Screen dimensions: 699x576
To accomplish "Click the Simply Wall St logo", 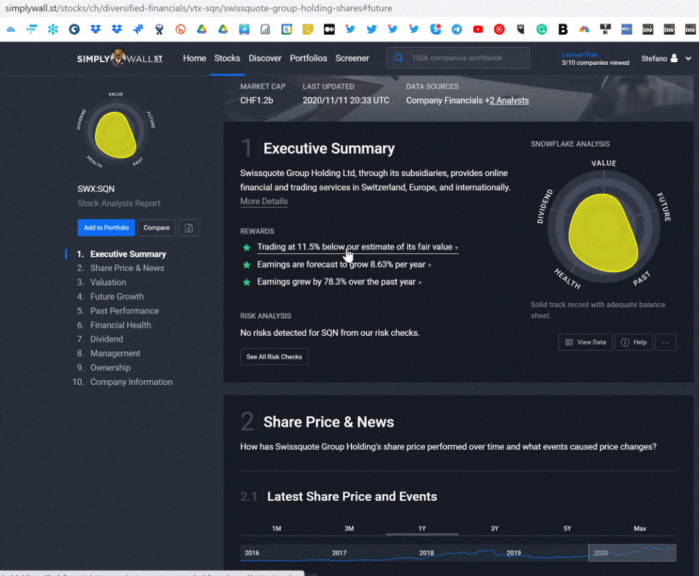I will pyautogui.click(x=120, y=59).
